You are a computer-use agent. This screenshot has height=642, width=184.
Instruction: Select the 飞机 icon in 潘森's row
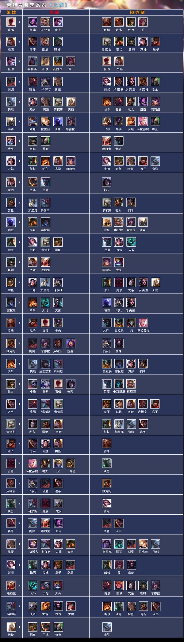tap(107, 121)
